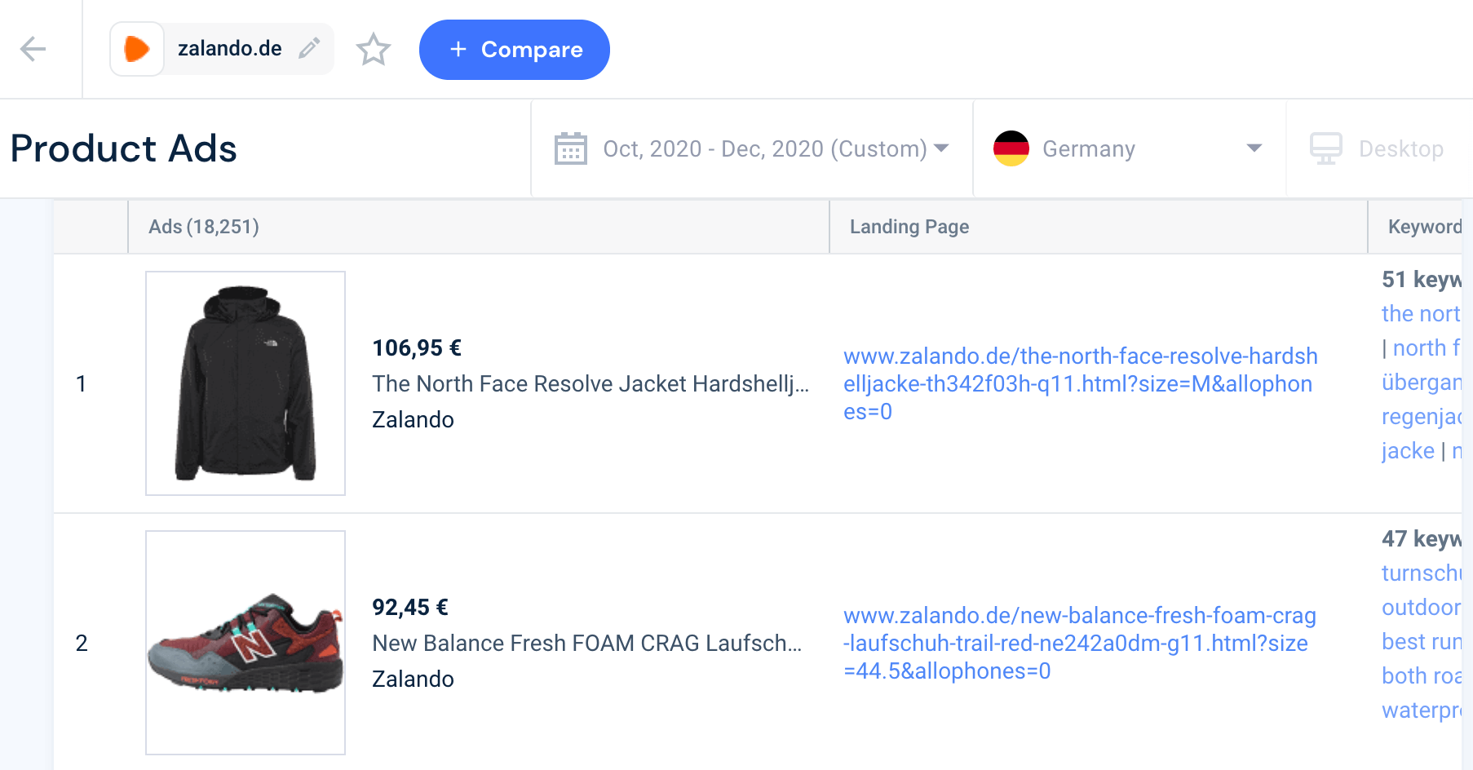Image resolution: width=1473 pixels, height=770 pixels.
Task: Click the back arrow icon
Action: 33,49
